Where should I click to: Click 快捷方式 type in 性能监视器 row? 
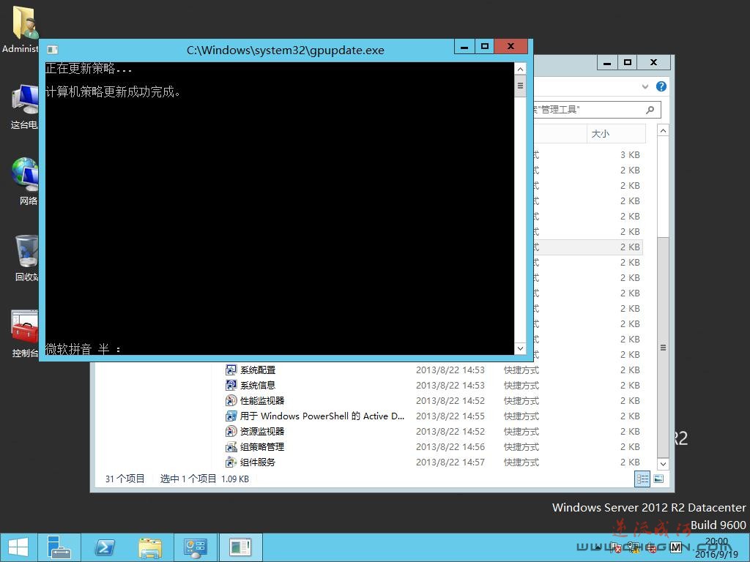tap(521, 400)
